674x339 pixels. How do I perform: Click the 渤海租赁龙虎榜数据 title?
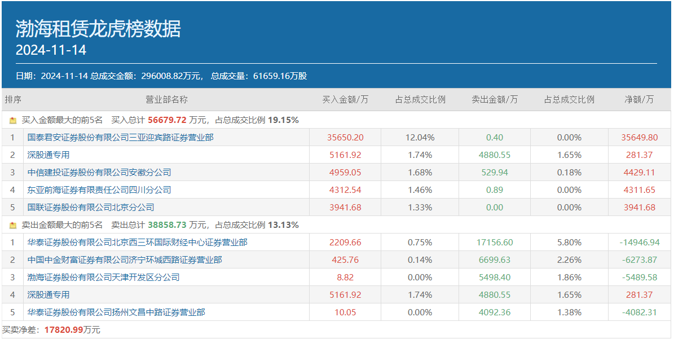(98, 29)
